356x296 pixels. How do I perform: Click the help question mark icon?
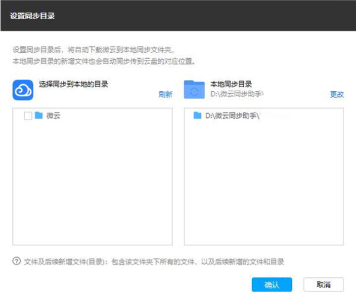point(17,261)
